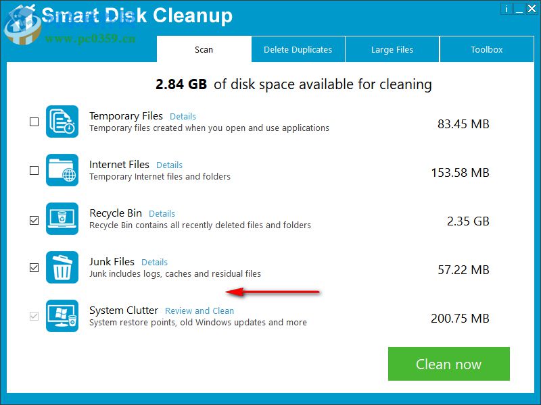The image size is (541, 405).
Task: Check the Internet Files checkbox
Action: click(34, 170)
